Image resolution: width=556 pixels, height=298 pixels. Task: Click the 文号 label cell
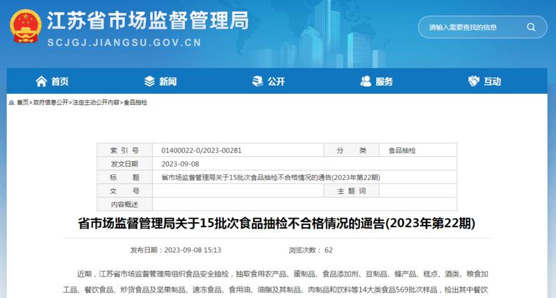pyautogui.click(x=124, y=191)
